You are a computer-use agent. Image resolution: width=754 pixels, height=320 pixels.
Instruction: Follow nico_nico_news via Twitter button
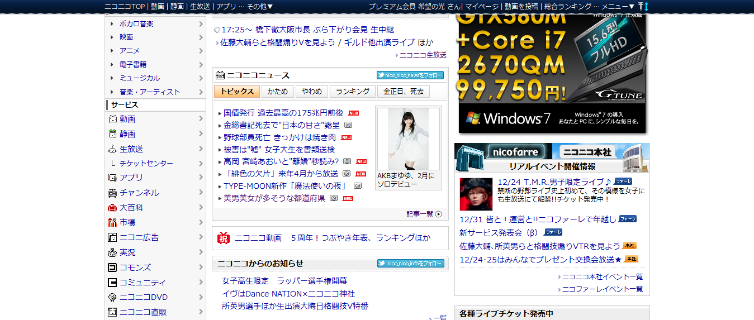point(410,75)
